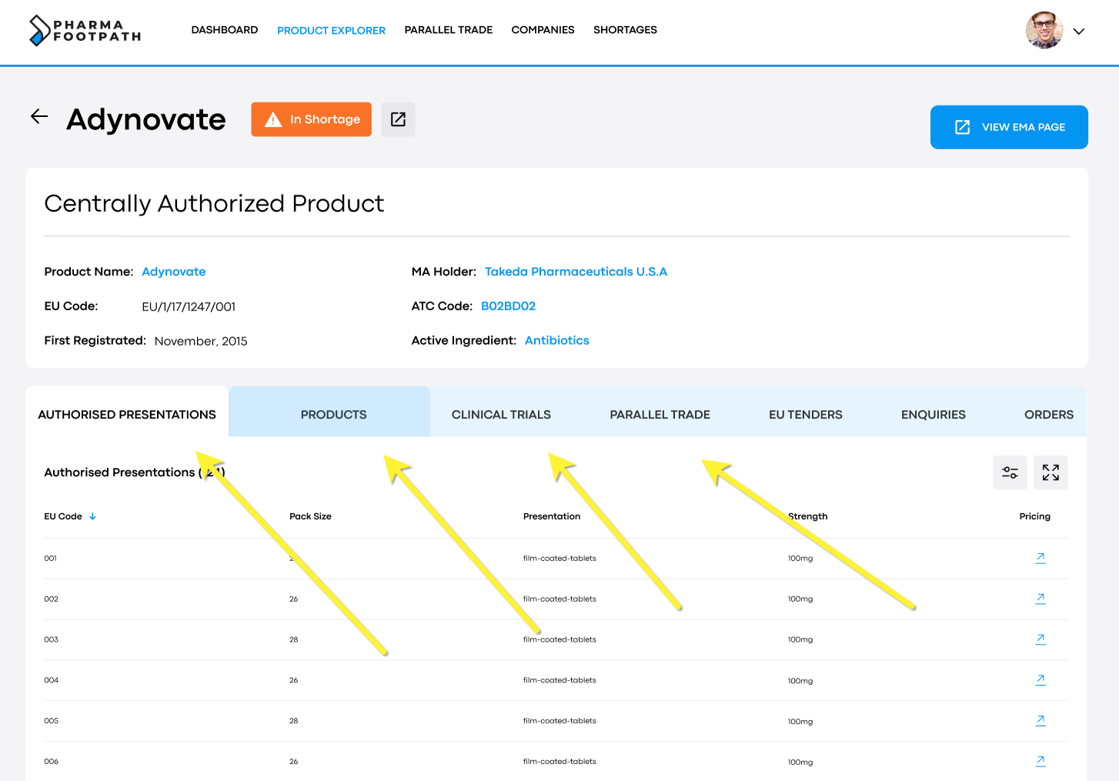Select EU code 001 cell

tap(50, 559)
